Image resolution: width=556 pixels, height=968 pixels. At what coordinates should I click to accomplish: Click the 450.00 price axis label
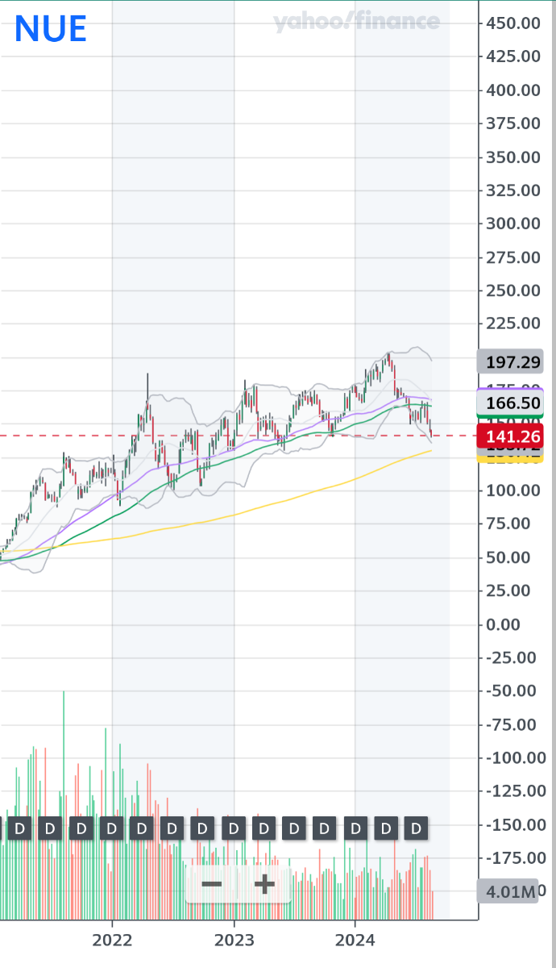click(512, 23)
